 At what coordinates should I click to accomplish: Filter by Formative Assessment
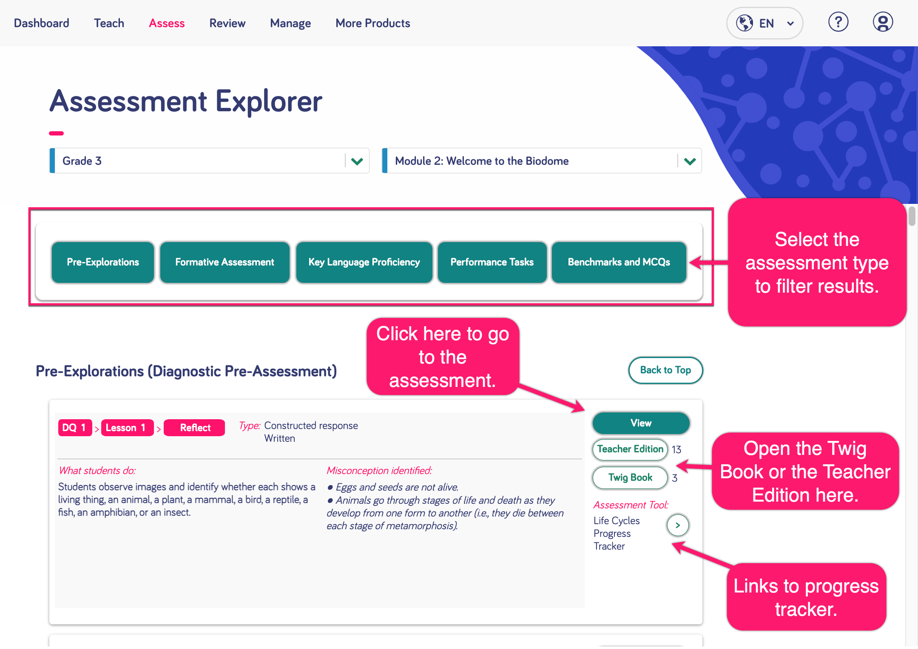coord(225,262)
